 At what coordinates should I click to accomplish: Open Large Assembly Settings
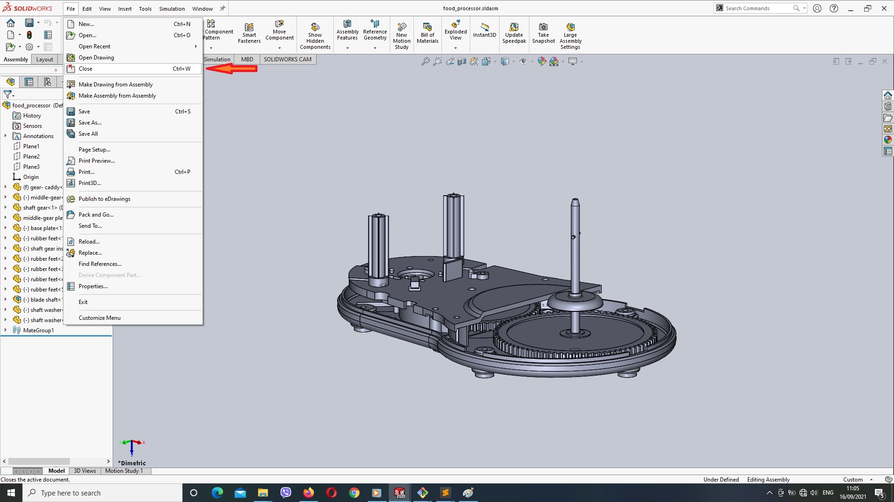coord(570,35)
